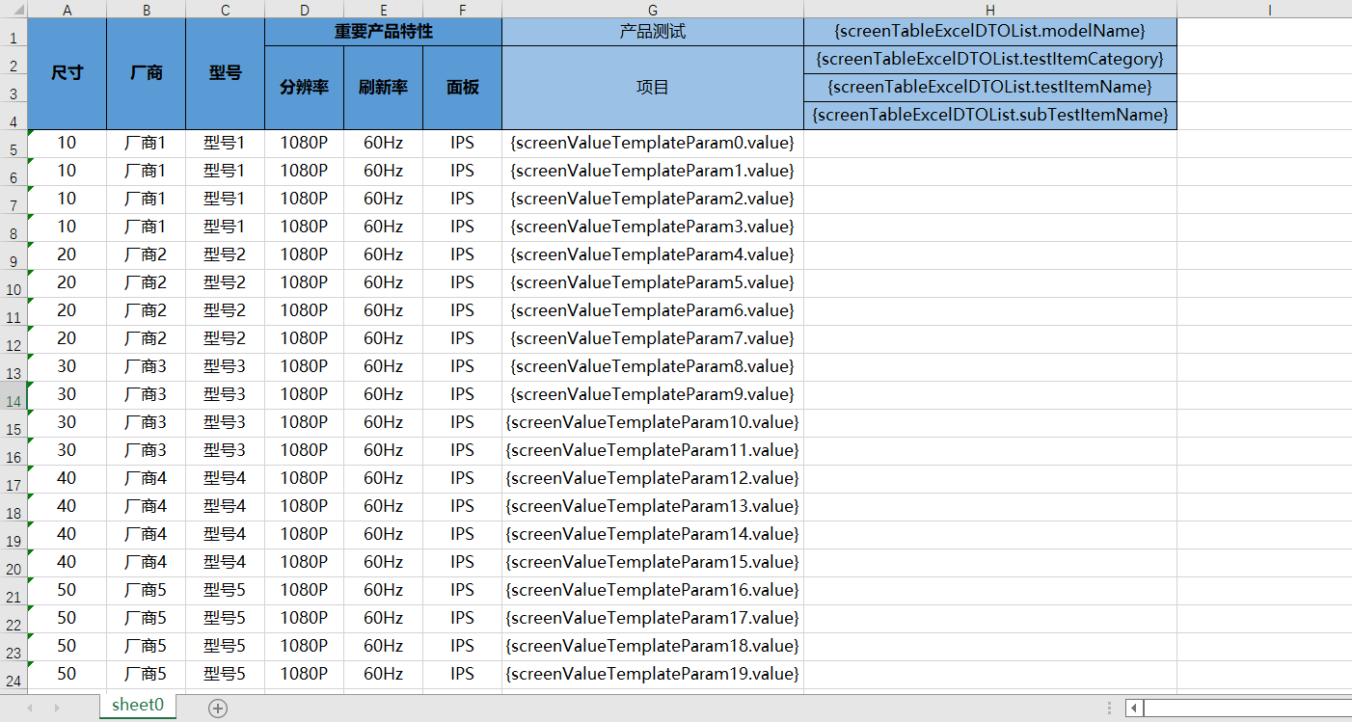
Task: Click the 1080P cell in row 12
Action: (x=304, y=339)
